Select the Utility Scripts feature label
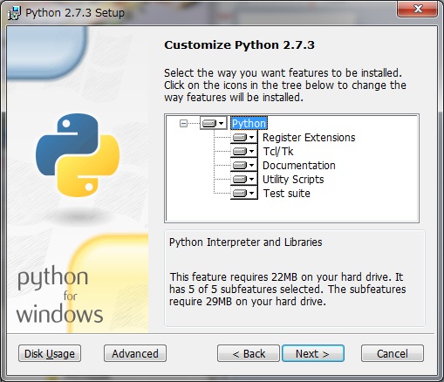 (293, 179)
